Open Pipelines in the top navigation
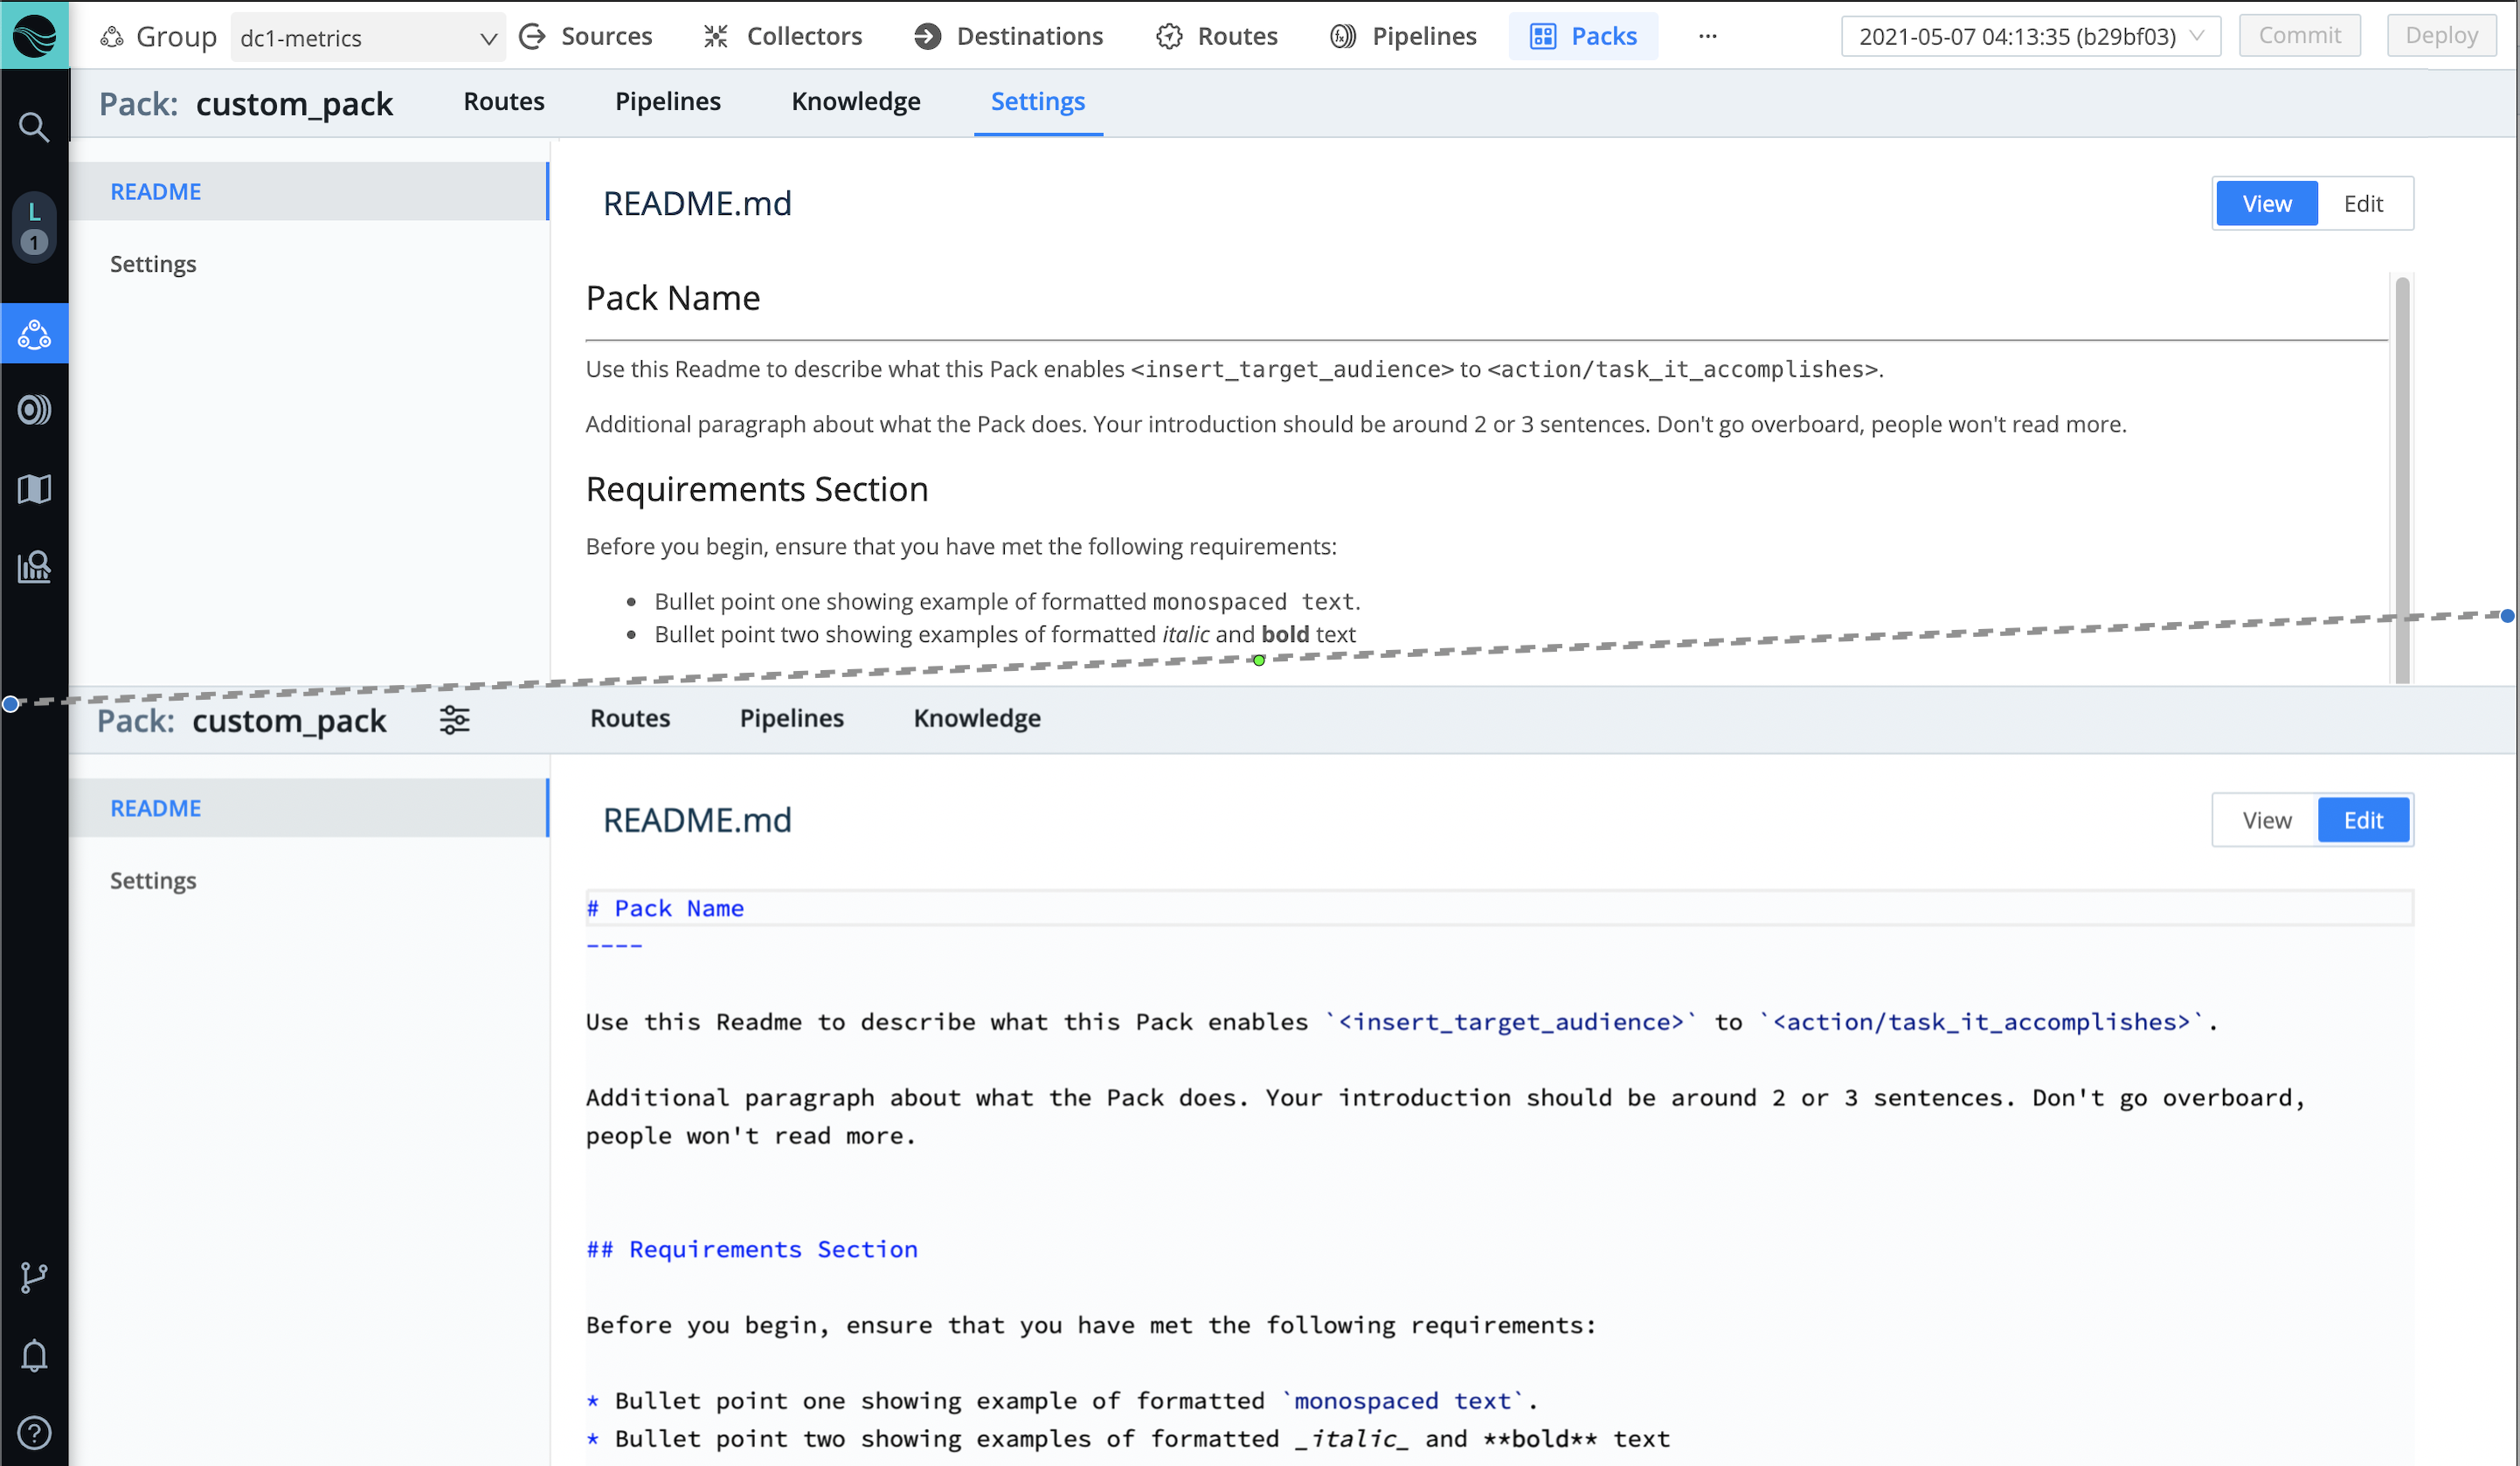2520x1466 pixels. 1403,36
